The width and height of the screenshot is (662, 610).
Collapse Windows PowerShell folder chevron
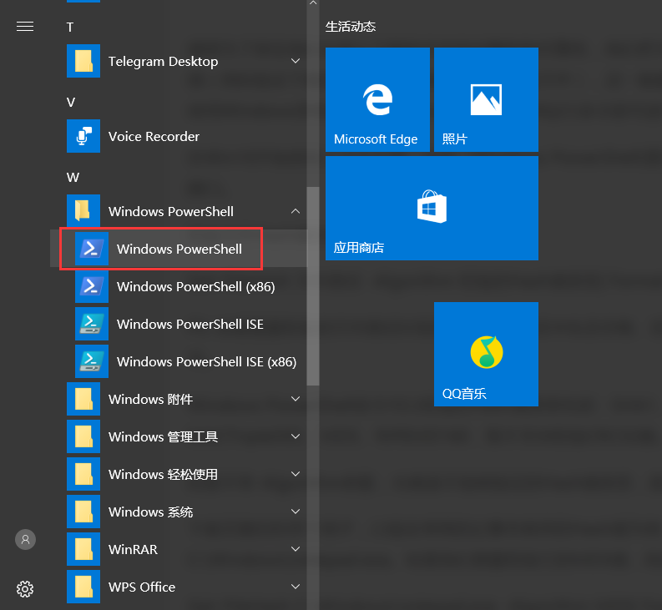[x=296, y=210]
